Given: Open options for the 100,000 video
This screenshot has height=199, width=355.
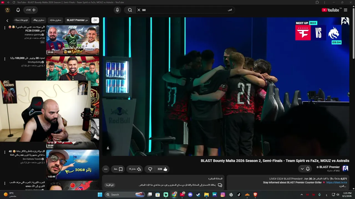Looking at the screenshot, I should click(5, 59).
